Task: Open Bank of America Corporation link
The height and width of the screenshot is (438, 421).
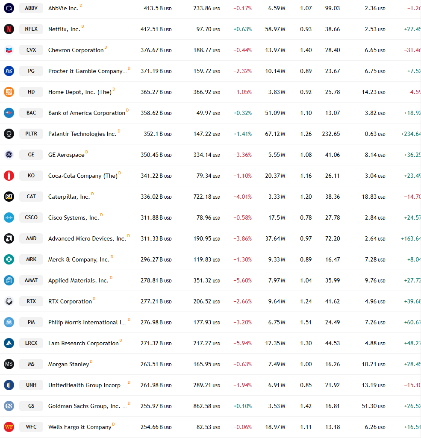Action: pos(87,113)
